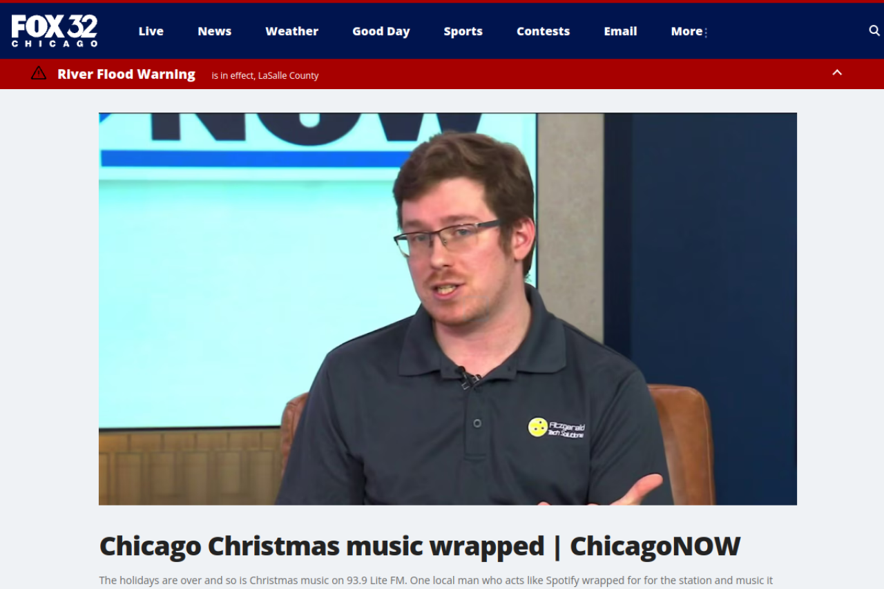Open the Sports section
The width and height of the screenshot is (884, 589).
(x=463, y=31)
